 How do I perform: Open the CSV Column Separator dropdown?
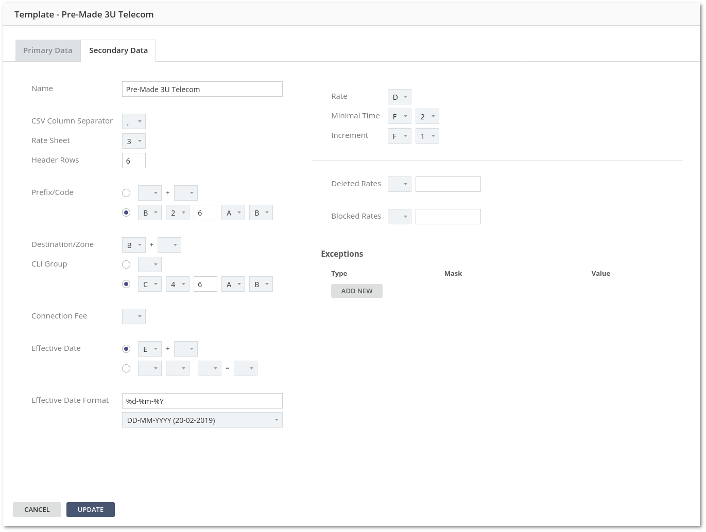[134, 122]
